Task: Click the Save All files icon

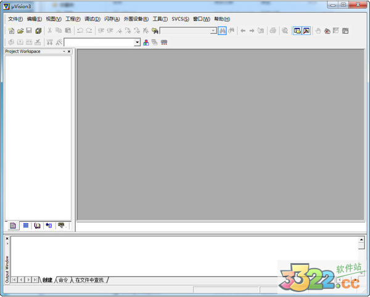Action: (x=38, y=31)
